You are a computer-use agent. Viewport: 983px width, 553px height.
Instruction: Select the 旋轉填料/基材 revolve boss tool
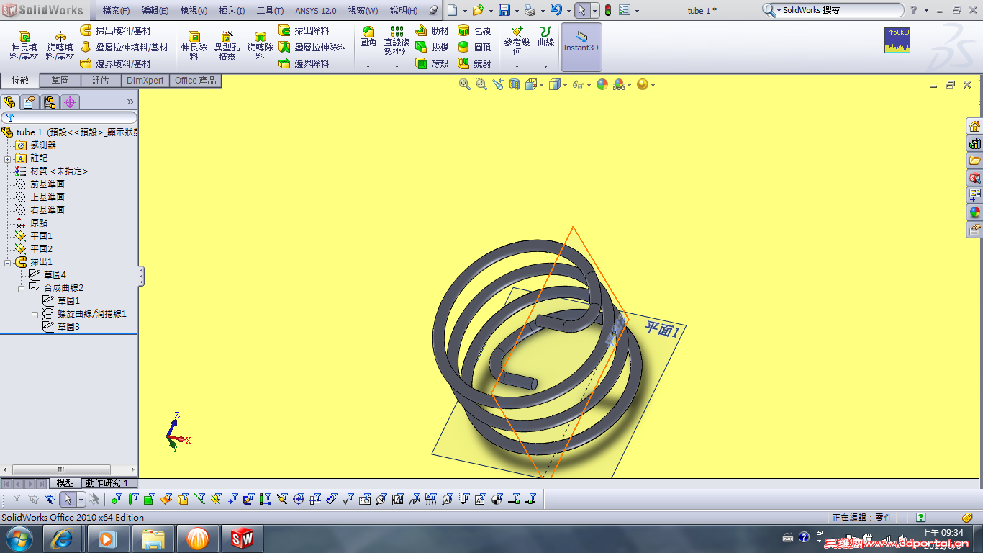(x=60, y=46)
